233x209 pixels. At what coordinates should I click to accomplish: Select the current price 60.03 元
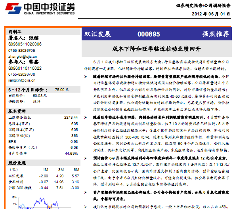tap(40, 96)
